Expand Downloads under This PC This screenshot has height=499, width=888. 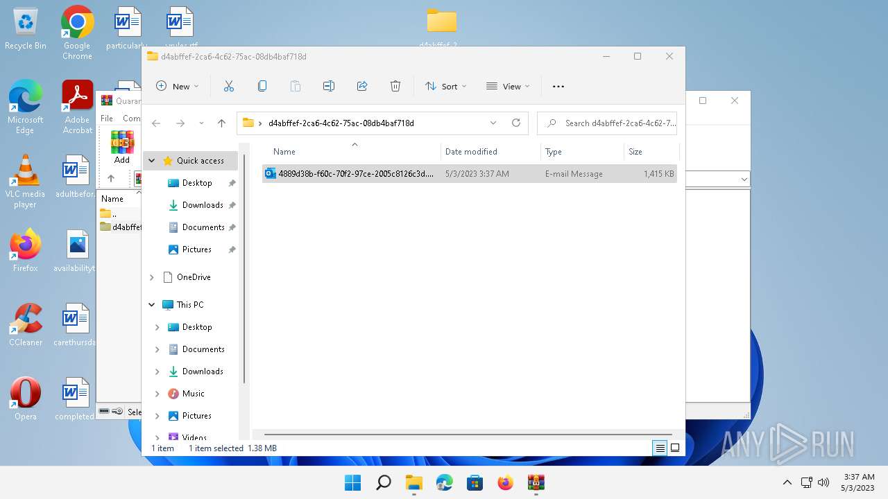[157, 371]
